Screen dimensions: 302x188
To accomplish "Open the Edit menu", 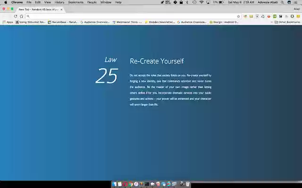I will point(38,2).
